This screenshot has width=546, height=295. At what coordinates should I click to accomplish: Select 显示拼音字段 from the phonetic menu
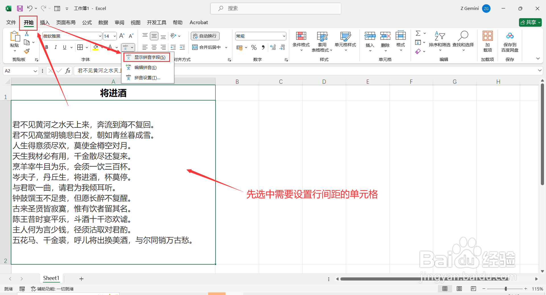point(146,57)
